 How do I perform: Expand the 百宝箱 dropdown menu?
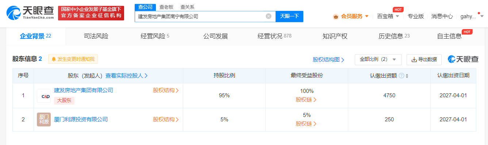click(x=397, y=16)
